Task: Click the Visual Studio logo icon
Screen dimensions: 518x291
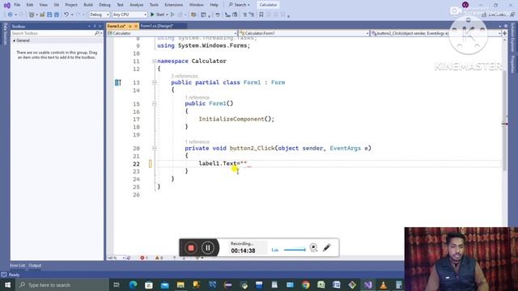Action: pos(6,6)
